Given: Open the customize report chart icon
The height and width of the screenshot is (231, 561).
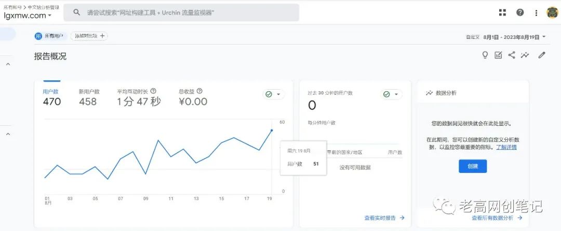Looking at the screenshot, I should (498, 55).
